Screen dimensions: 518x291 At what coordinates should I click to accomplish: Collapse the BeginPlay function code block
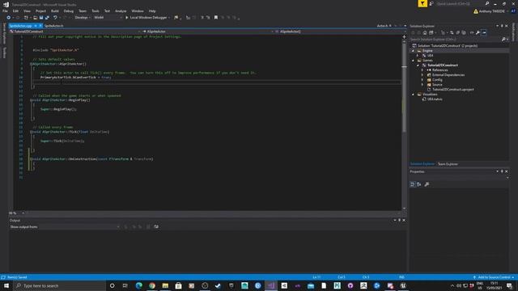pos(31,100)
